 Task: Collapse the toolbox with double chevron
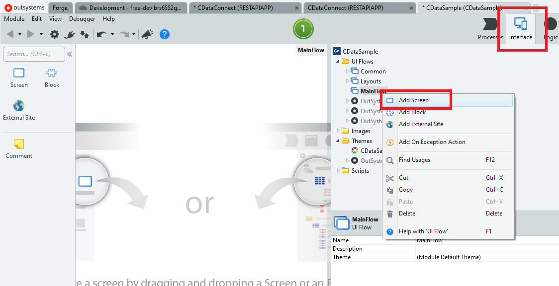click(70, 54)
